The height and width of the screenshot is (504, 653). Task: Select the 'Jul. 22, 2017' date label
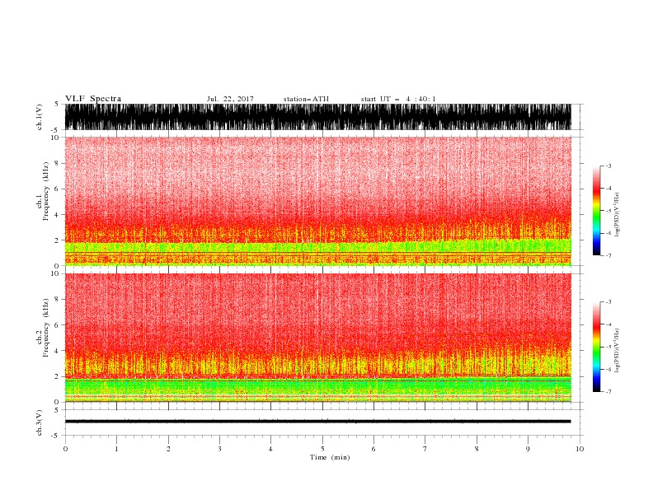pos(230,99)
